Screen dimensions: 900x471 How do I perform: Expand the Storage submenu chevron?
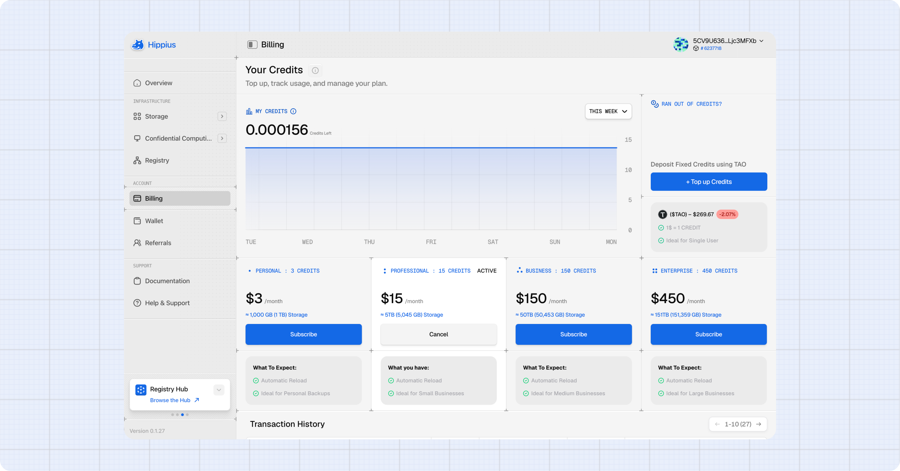tap(222, 116)
